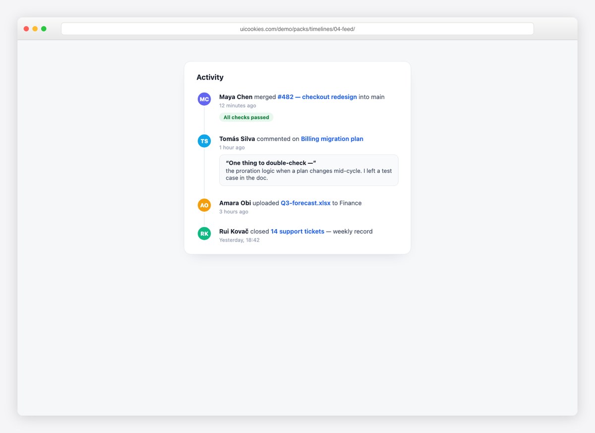Open the 14 support tickets link
The image size is (595, 433).
[x=297, y=232]
